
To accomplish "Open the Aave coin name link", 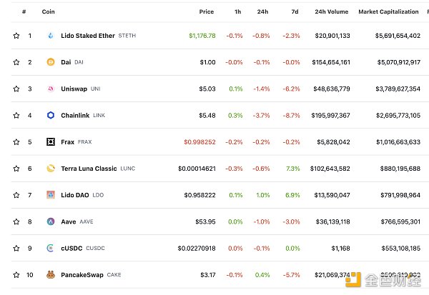I will (70, 221).
